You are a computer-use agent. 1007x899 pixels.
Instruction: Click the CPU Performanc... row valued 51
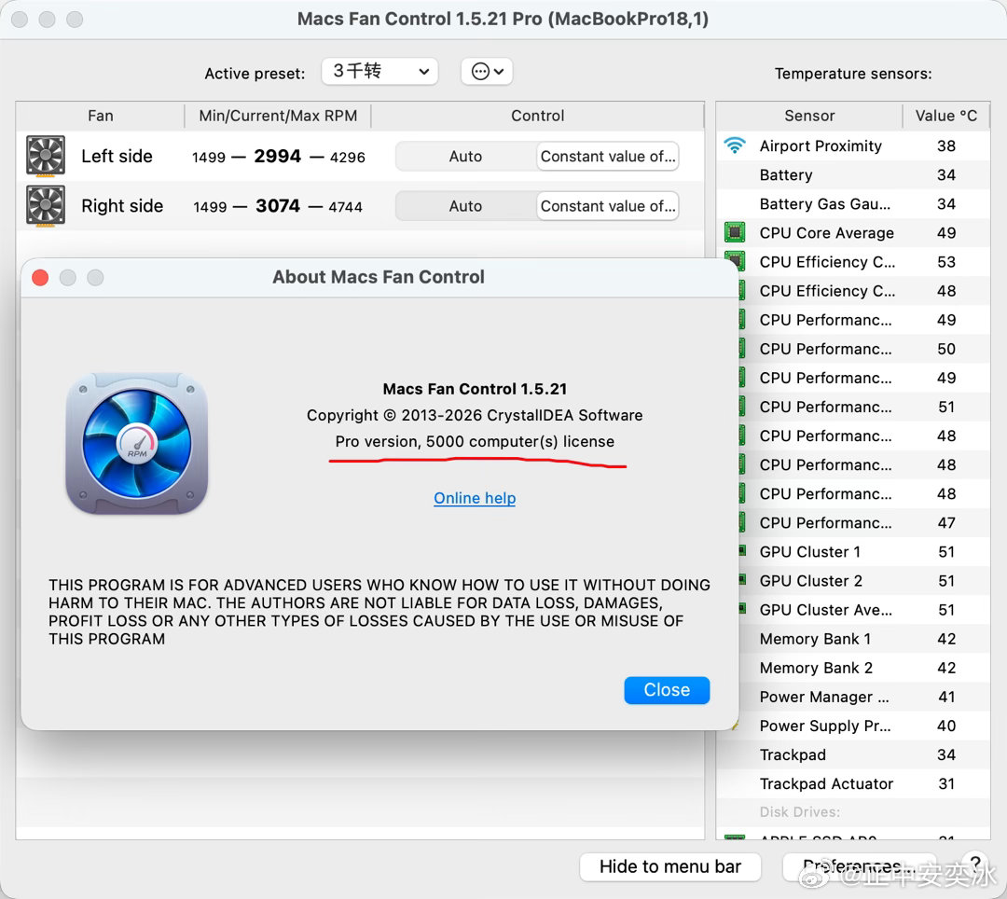tap(864, 407)
